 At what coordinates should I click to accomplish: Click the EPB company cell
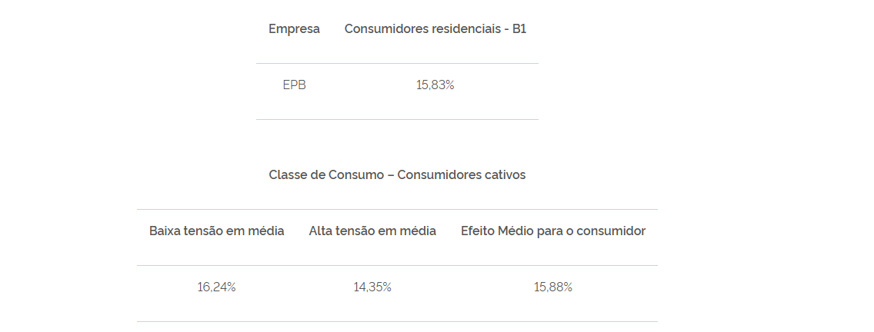point(294,85)
